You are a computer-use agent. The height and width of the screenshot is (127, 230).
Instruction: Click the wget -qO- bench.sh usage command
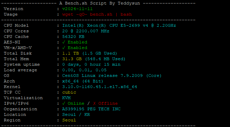[97, 14]
